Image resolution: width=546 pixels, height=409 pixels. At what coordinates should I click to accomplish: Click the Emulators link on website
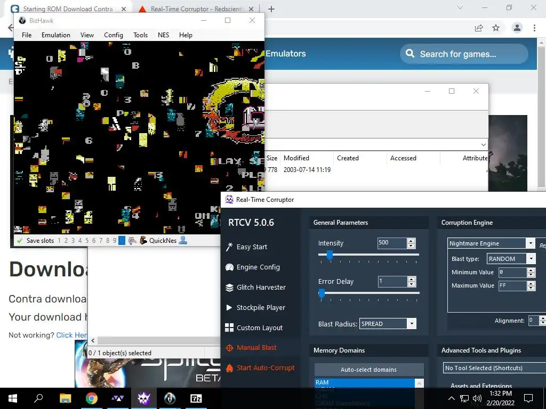tap(286, 54)
